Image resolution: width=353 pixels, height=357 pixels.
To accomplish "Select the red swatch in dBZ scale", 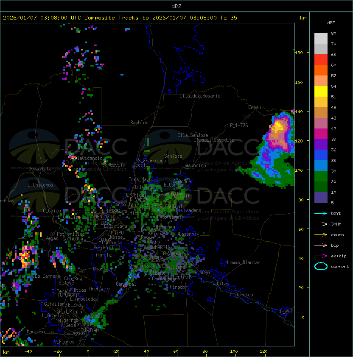I will pos(321,60).
